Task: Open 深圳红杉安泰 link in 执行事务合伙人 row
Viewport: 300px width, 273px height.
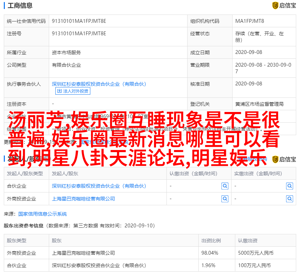Action: (99, 84)
